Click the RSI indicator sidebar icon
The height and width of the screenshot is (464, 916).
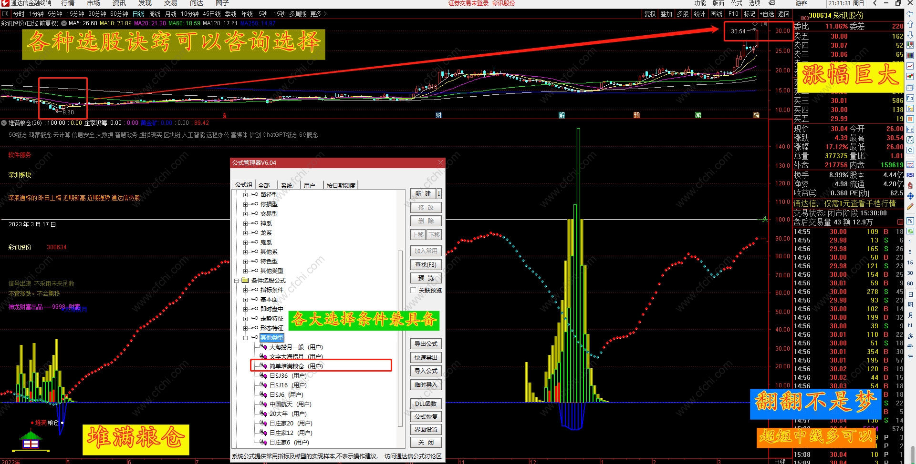coord(910,175)
